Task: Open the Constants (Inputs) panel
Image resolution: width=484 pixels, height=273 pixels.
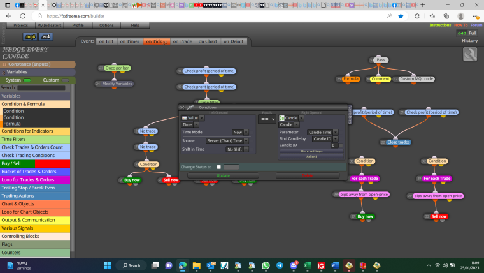Action: pos(38,64)
